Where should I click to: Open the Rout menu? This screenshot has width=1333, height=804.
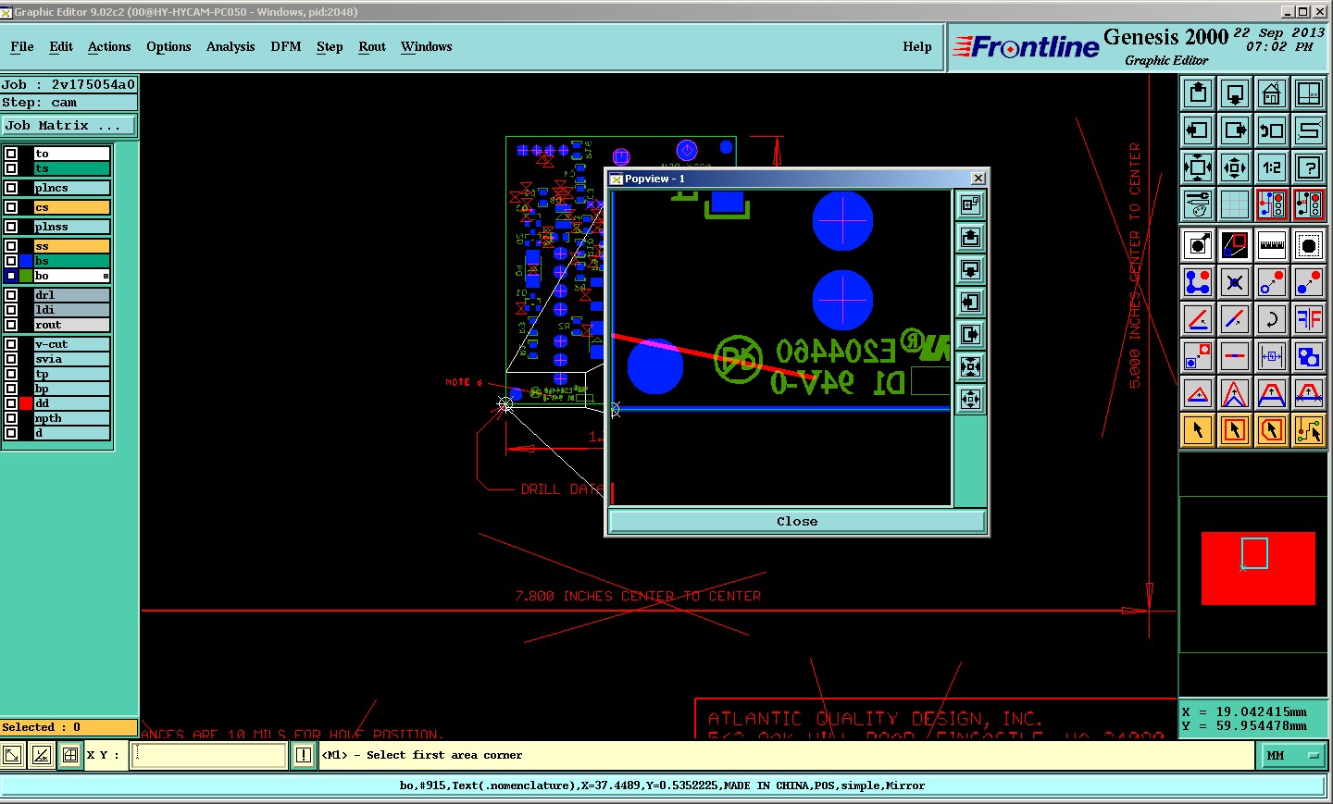coord(372,46)
